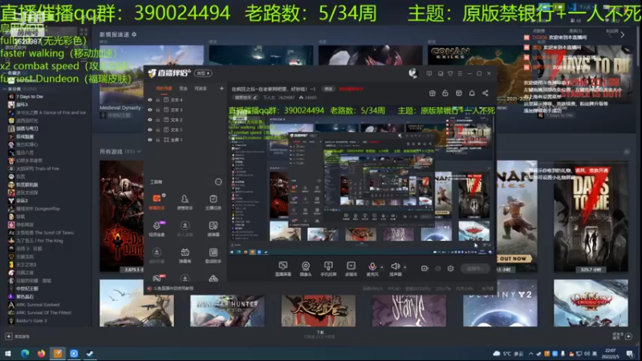This screenshot has width=642, height=361.
Task: Open Windows Start menu
Action: [x=8, y=354]
